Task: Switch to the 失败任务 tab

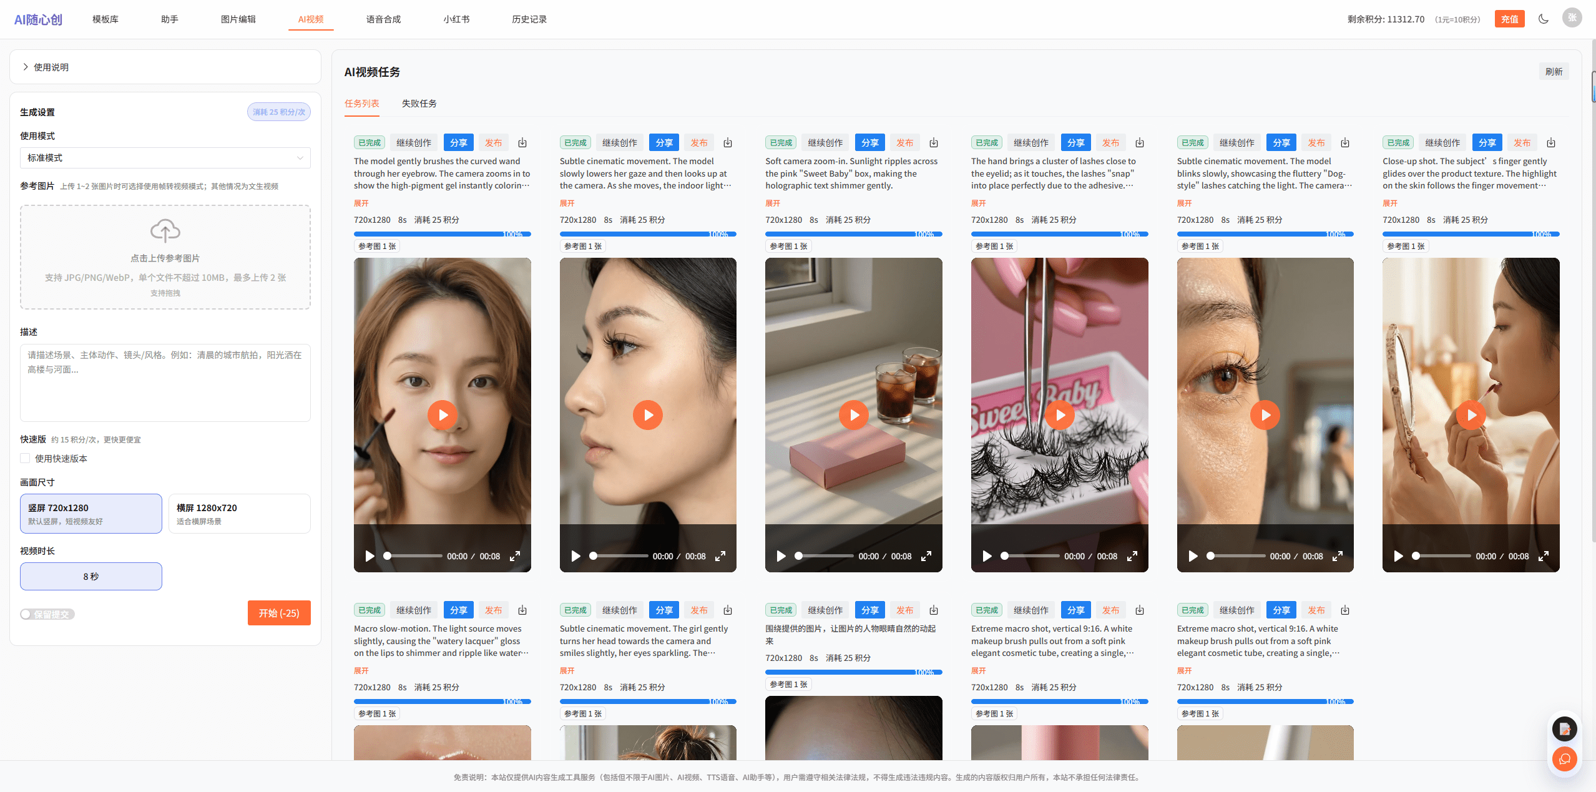Action: click(419, 104)
